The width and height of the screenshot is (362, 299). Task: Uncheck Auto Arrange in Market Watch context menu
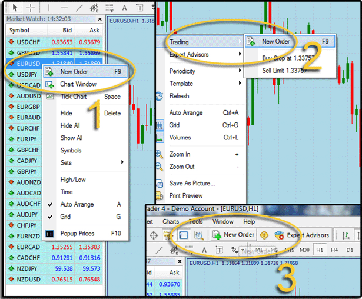pos(84,204)
